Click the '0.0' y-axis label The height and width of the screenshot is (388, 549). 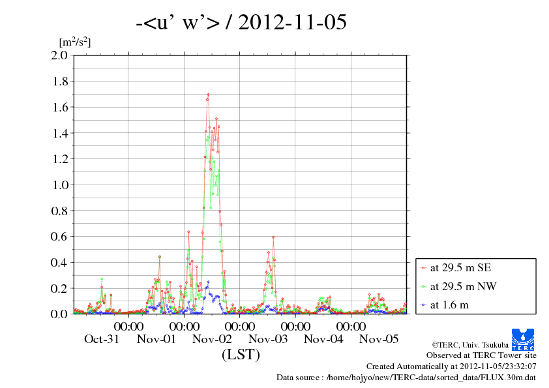(x=59, y=314)
